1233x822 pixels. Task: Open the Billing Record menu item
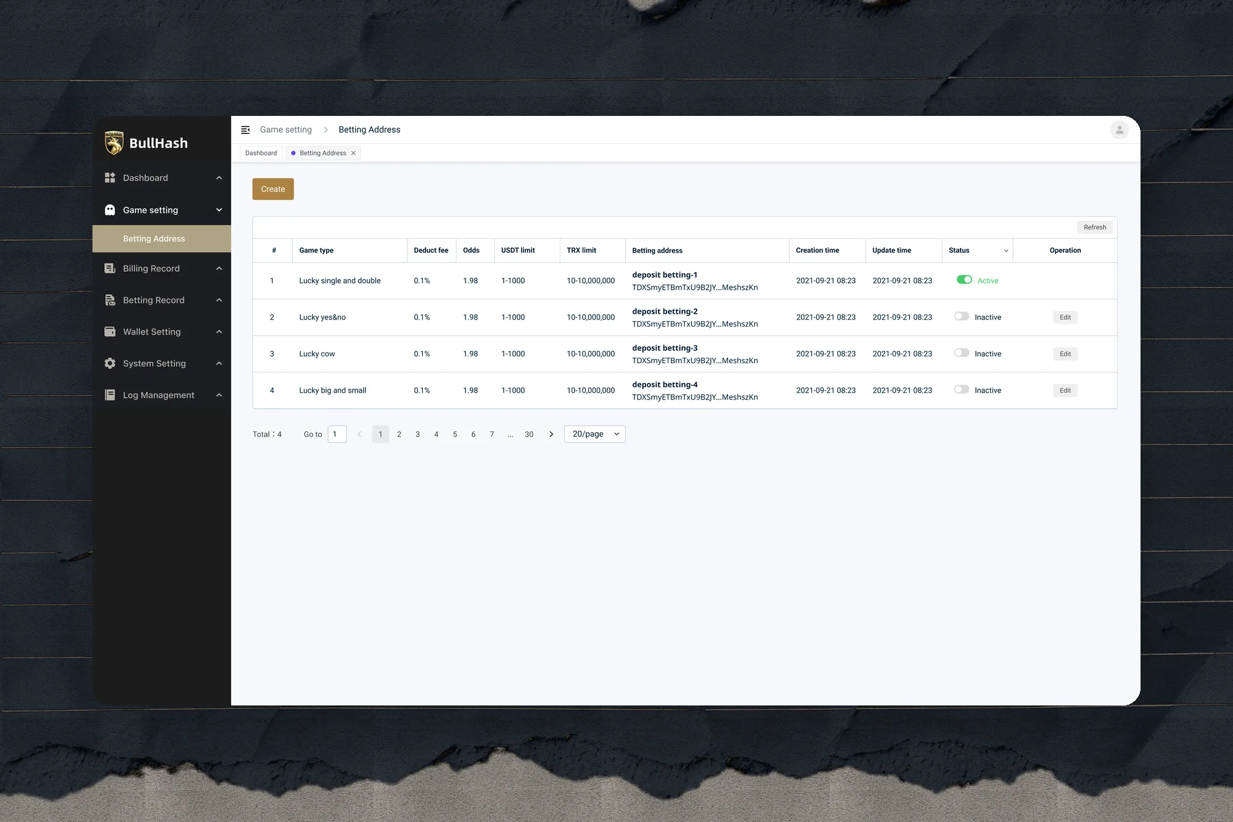[x=162, y=268]
